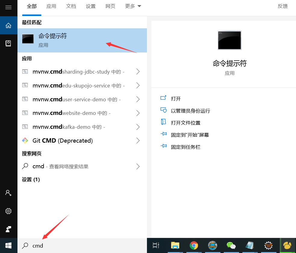Screen dimensions: 296x253
Task: Expand the mvnw.cmd sharding-jdbc-study result
Action: (138, 71)
